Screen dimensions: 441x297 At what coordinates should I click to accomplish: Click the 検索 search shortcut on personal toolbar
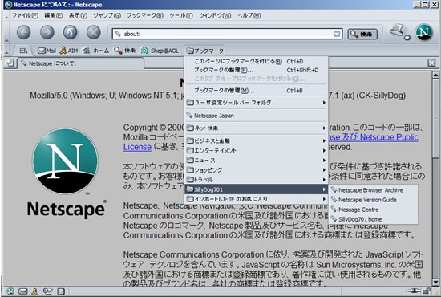click(125, 51)
